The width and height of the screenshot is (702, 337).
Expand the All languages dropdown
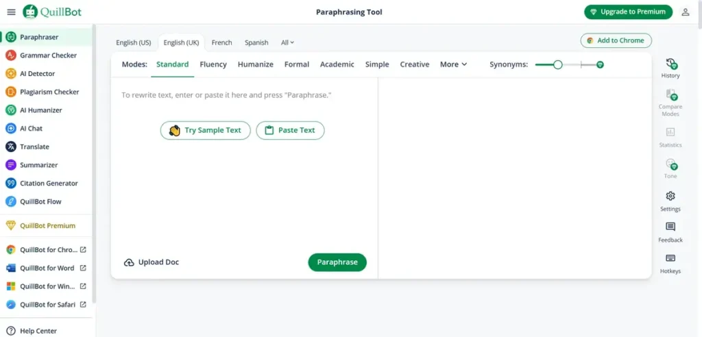coord(287,42)
